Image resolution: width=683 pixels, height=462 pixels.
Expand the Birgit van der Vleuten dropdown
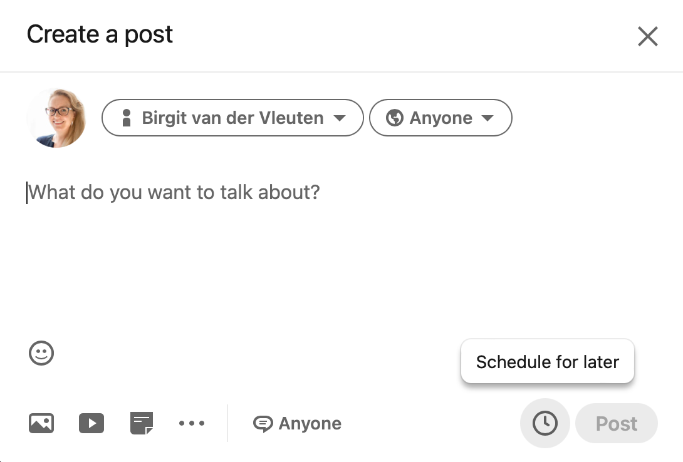coord(232,118)
